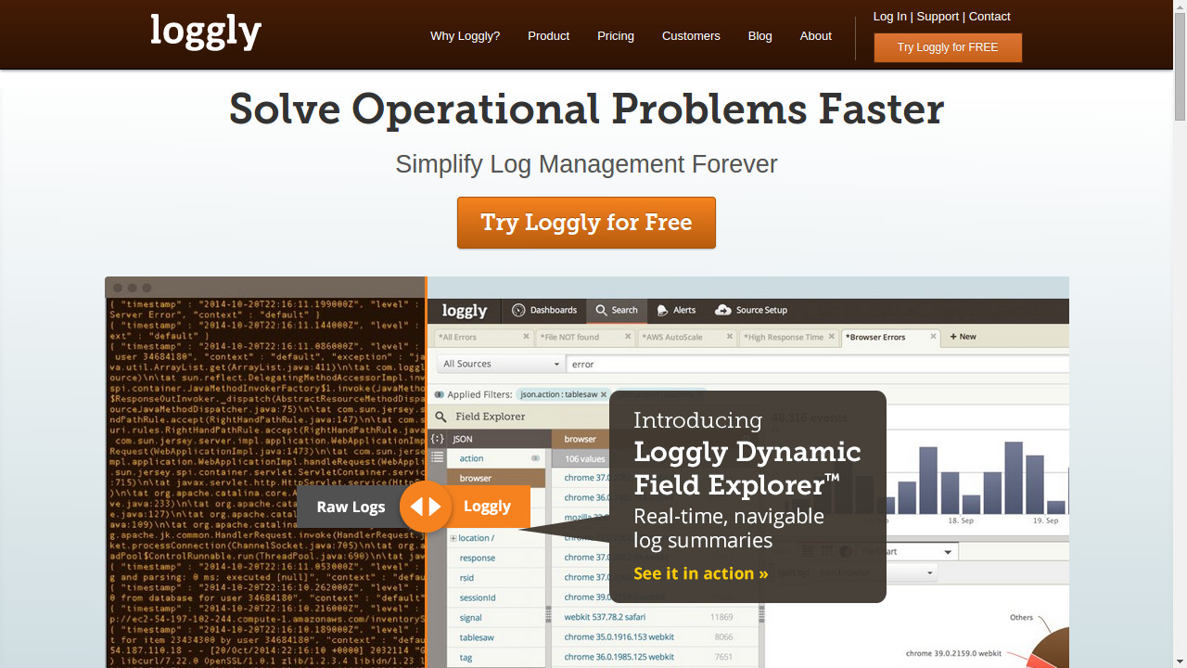Click the Source Setup cloud icon

[x=722, y=310]
